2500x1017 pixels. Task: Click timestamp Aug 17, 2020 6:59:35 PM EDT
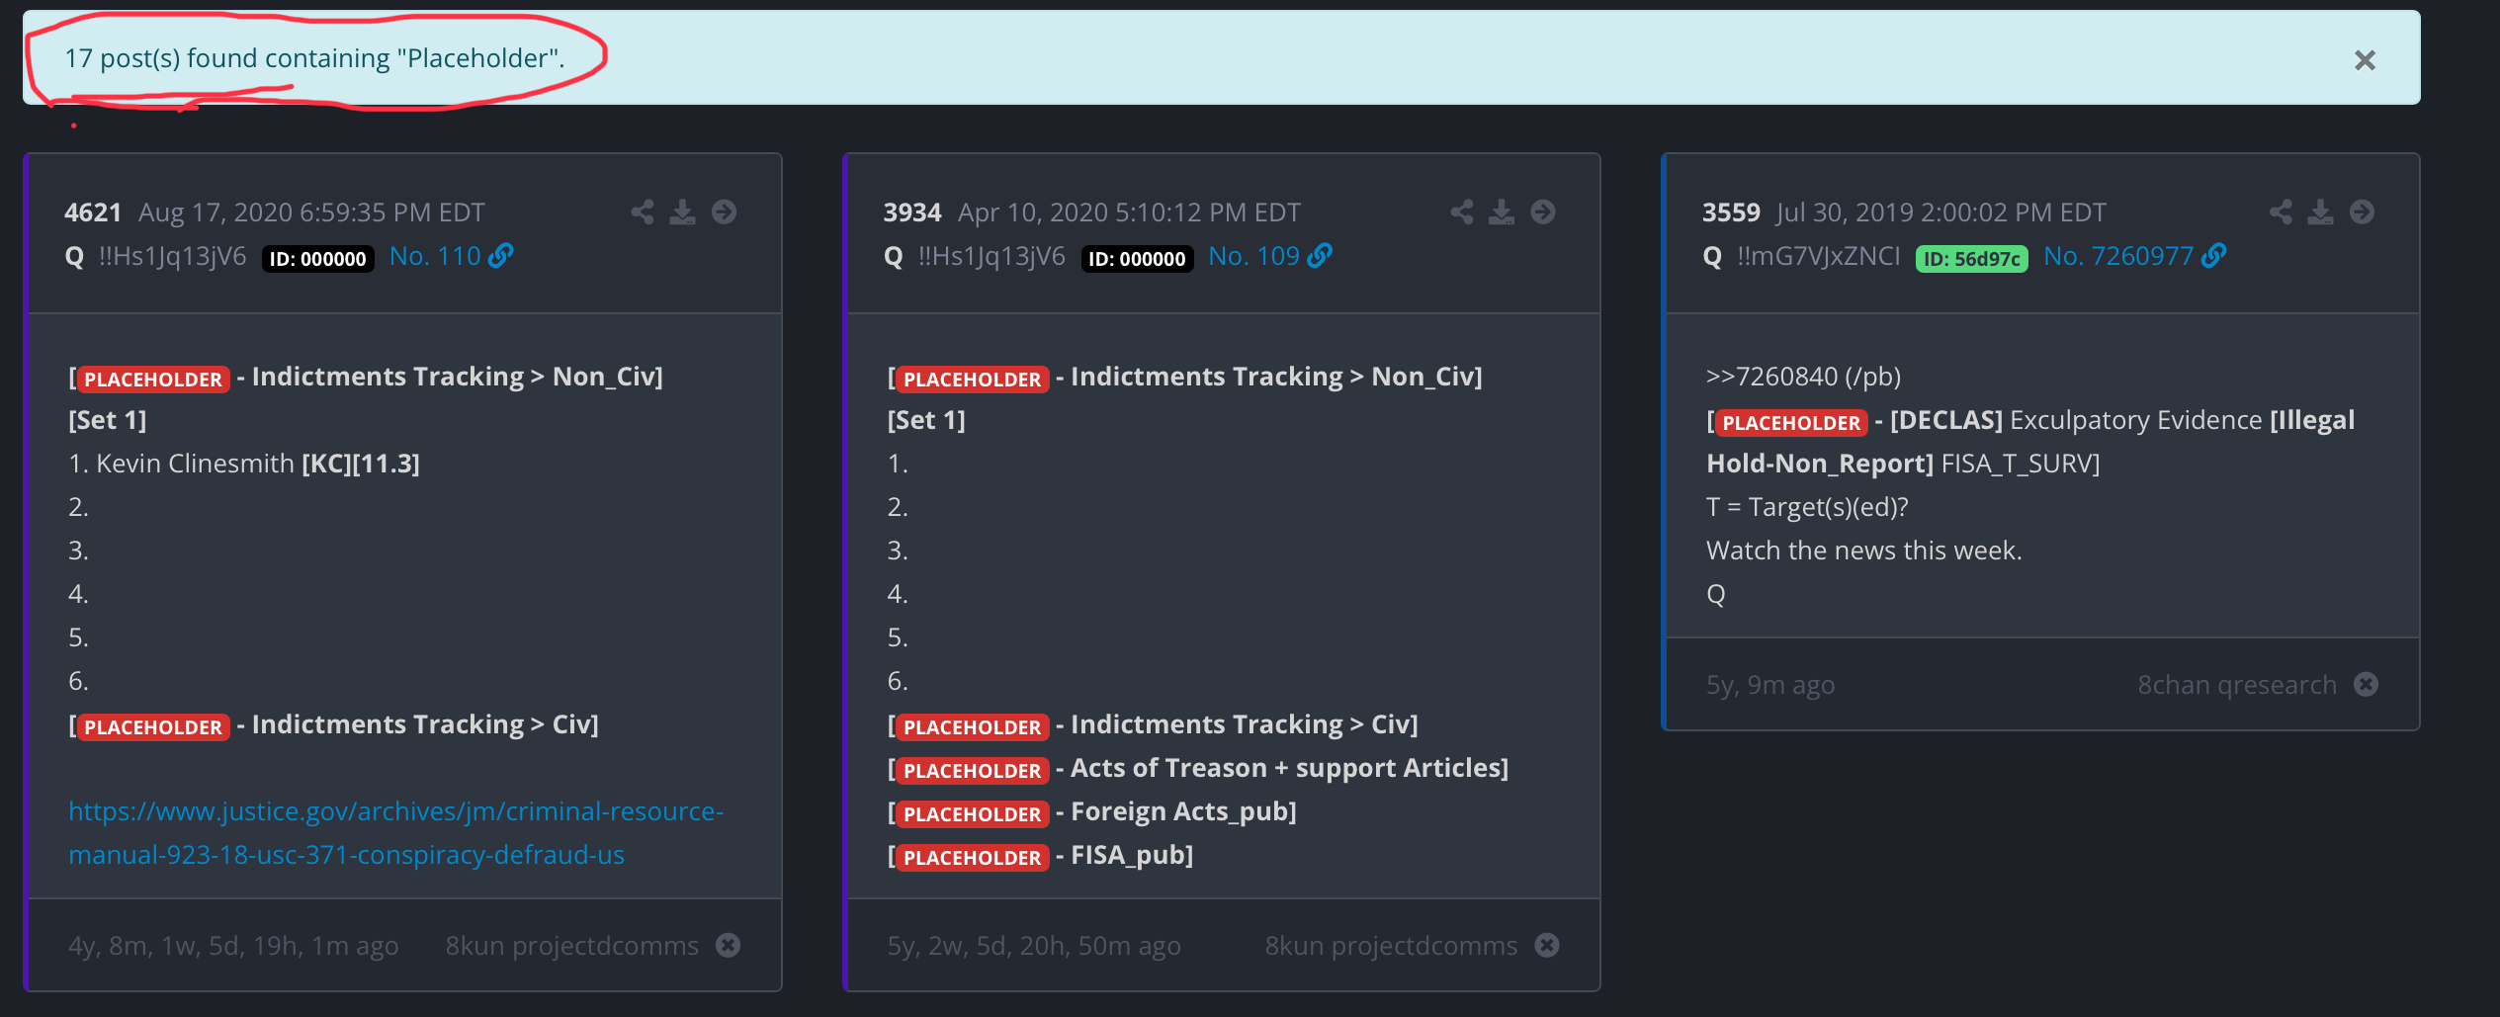pyautogui.click(x=311, y=212)
